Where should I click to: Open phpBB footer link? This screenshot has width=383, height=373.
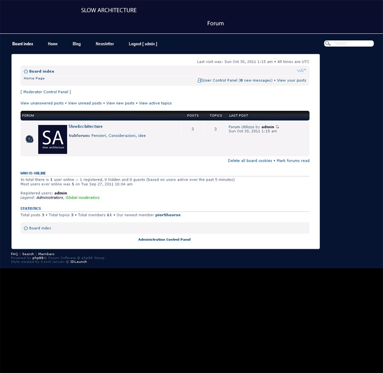[x=38, y=258]
